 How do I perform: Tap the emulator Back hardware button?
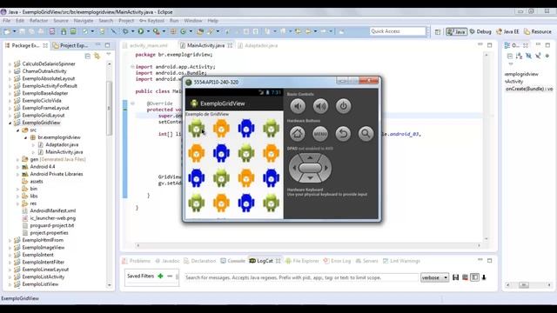pos(343,134)
